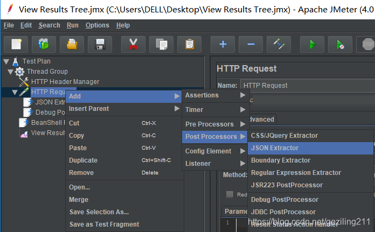Save the test plan with floppy icon

[100, 44]
